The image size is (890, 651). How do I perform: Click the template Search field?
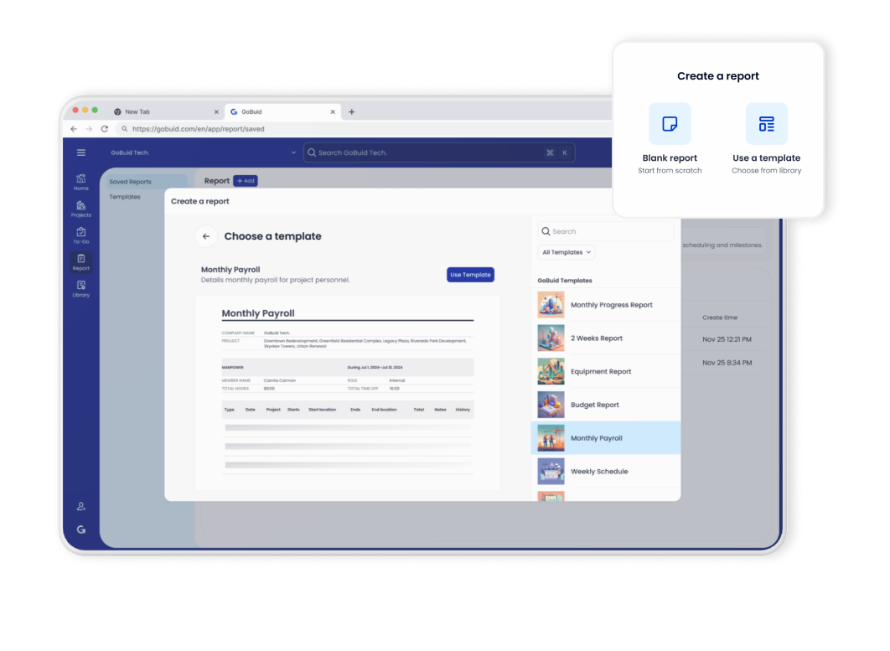point(605,230)
